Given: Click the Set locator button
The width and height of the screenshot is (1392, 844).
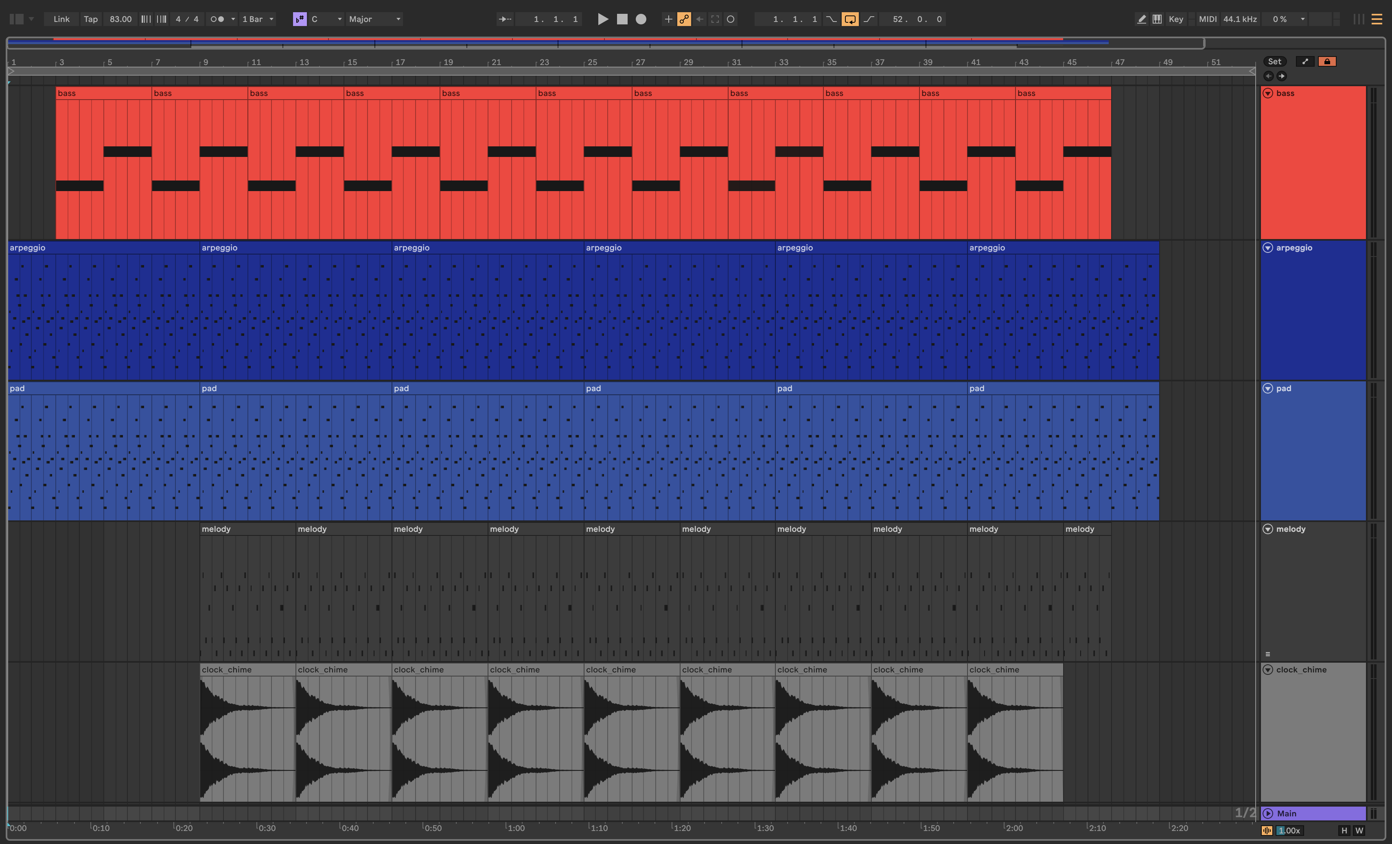Looking at the screenshot, I should tap(1274, 61).
